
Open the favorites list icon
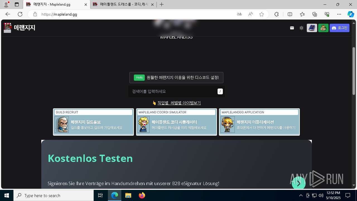point(302,14)
